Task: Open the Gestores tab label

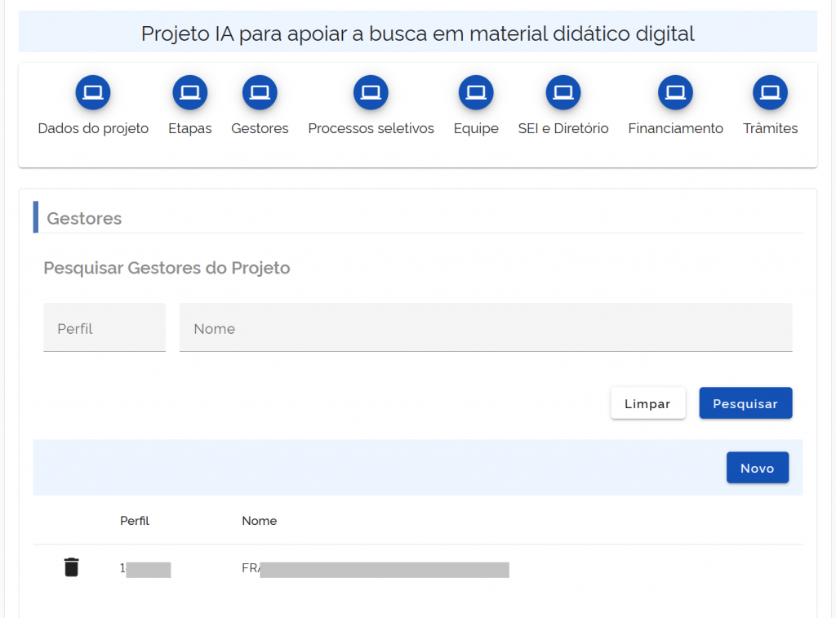Action: (x=260, y=128)
